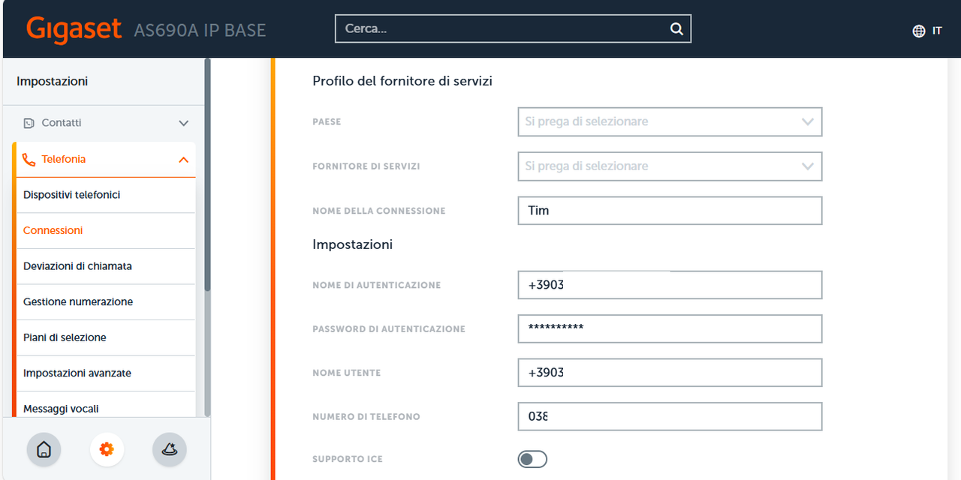Open Piani di selezione
Screen dimensions: 961x480
[106, 337]
